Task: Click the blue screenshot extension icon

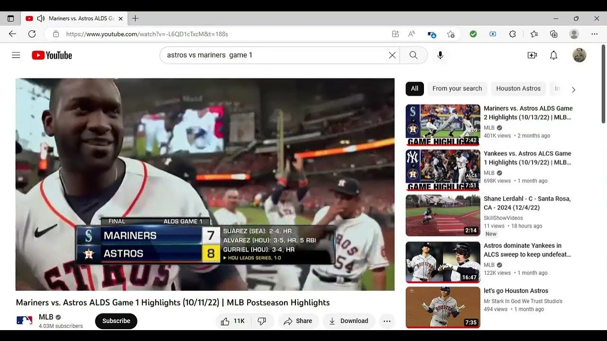Action: [493, 34]
